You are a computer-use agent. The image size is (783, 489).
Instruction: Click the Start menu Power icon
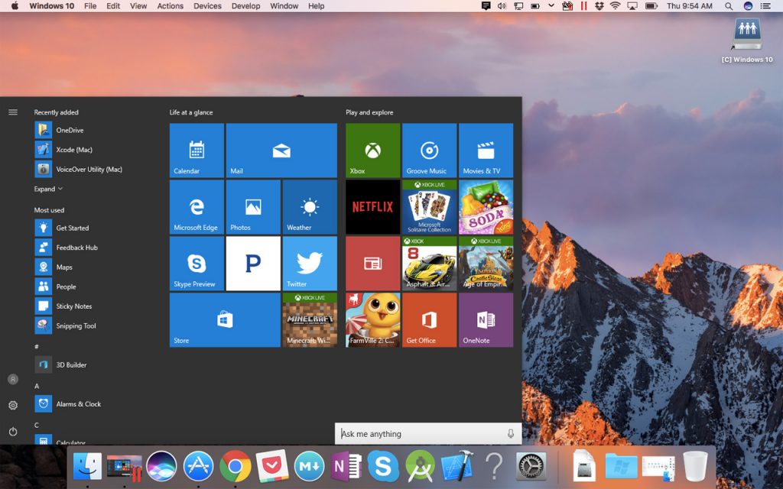pos(13,431)
